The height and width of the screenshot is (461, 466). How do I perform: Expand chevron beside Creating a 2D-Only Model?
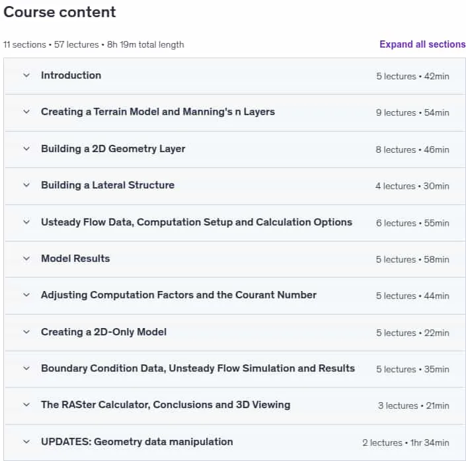(26, 332)
